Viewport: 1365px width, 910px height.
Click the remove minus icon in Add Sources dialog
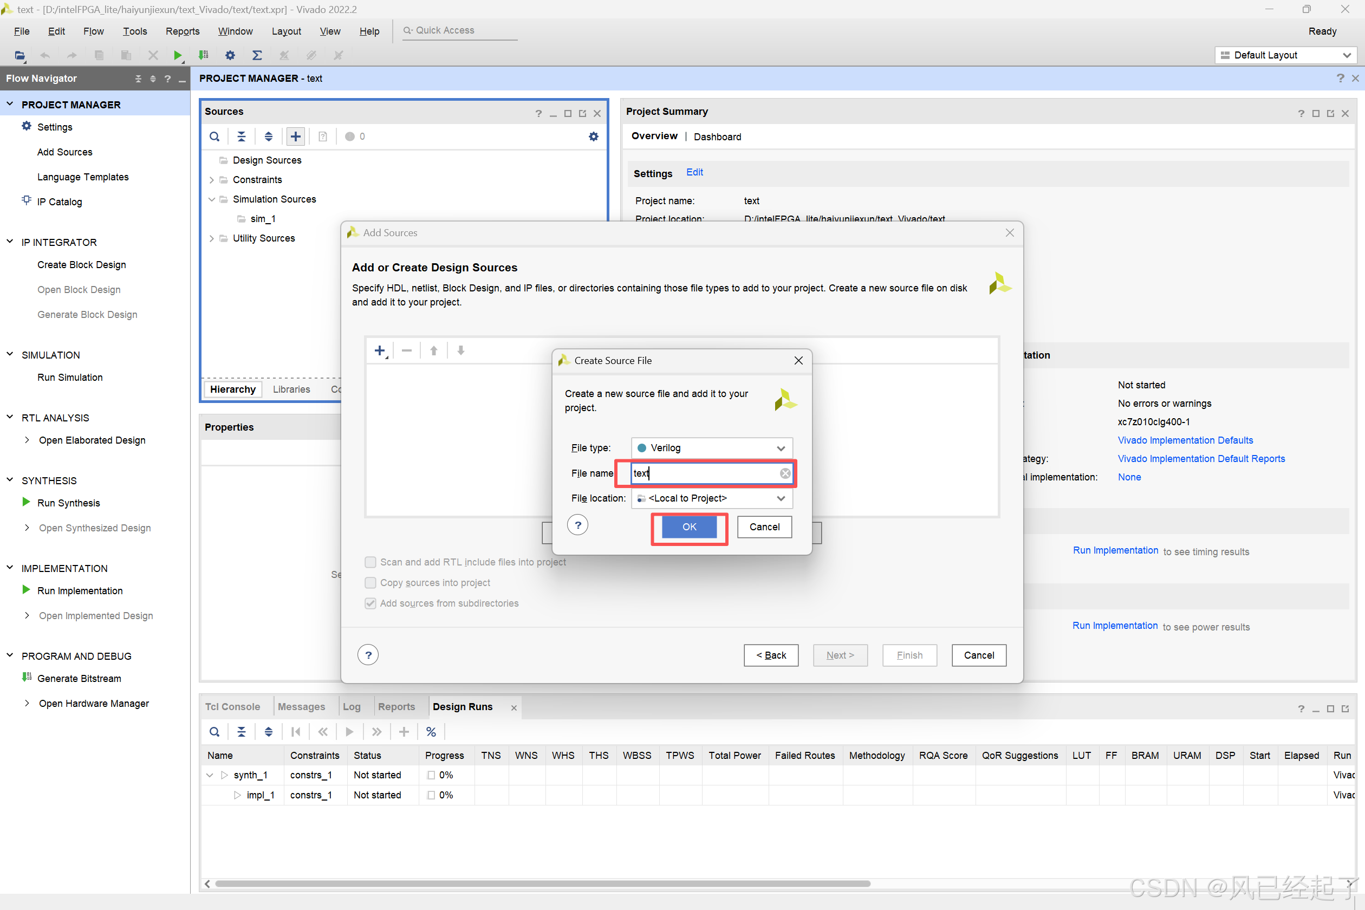pyautogui.click(x=407, y=350)
